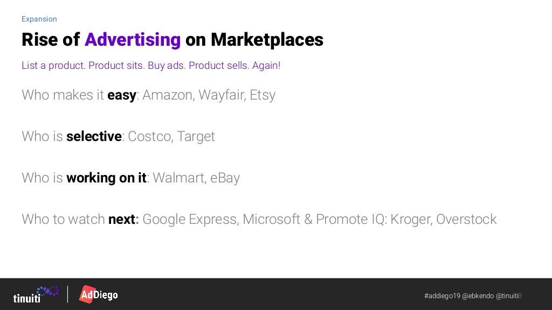This screenshot has width=552, height=310.
Task: Click the bold word easy
Action: coord(122,95)
